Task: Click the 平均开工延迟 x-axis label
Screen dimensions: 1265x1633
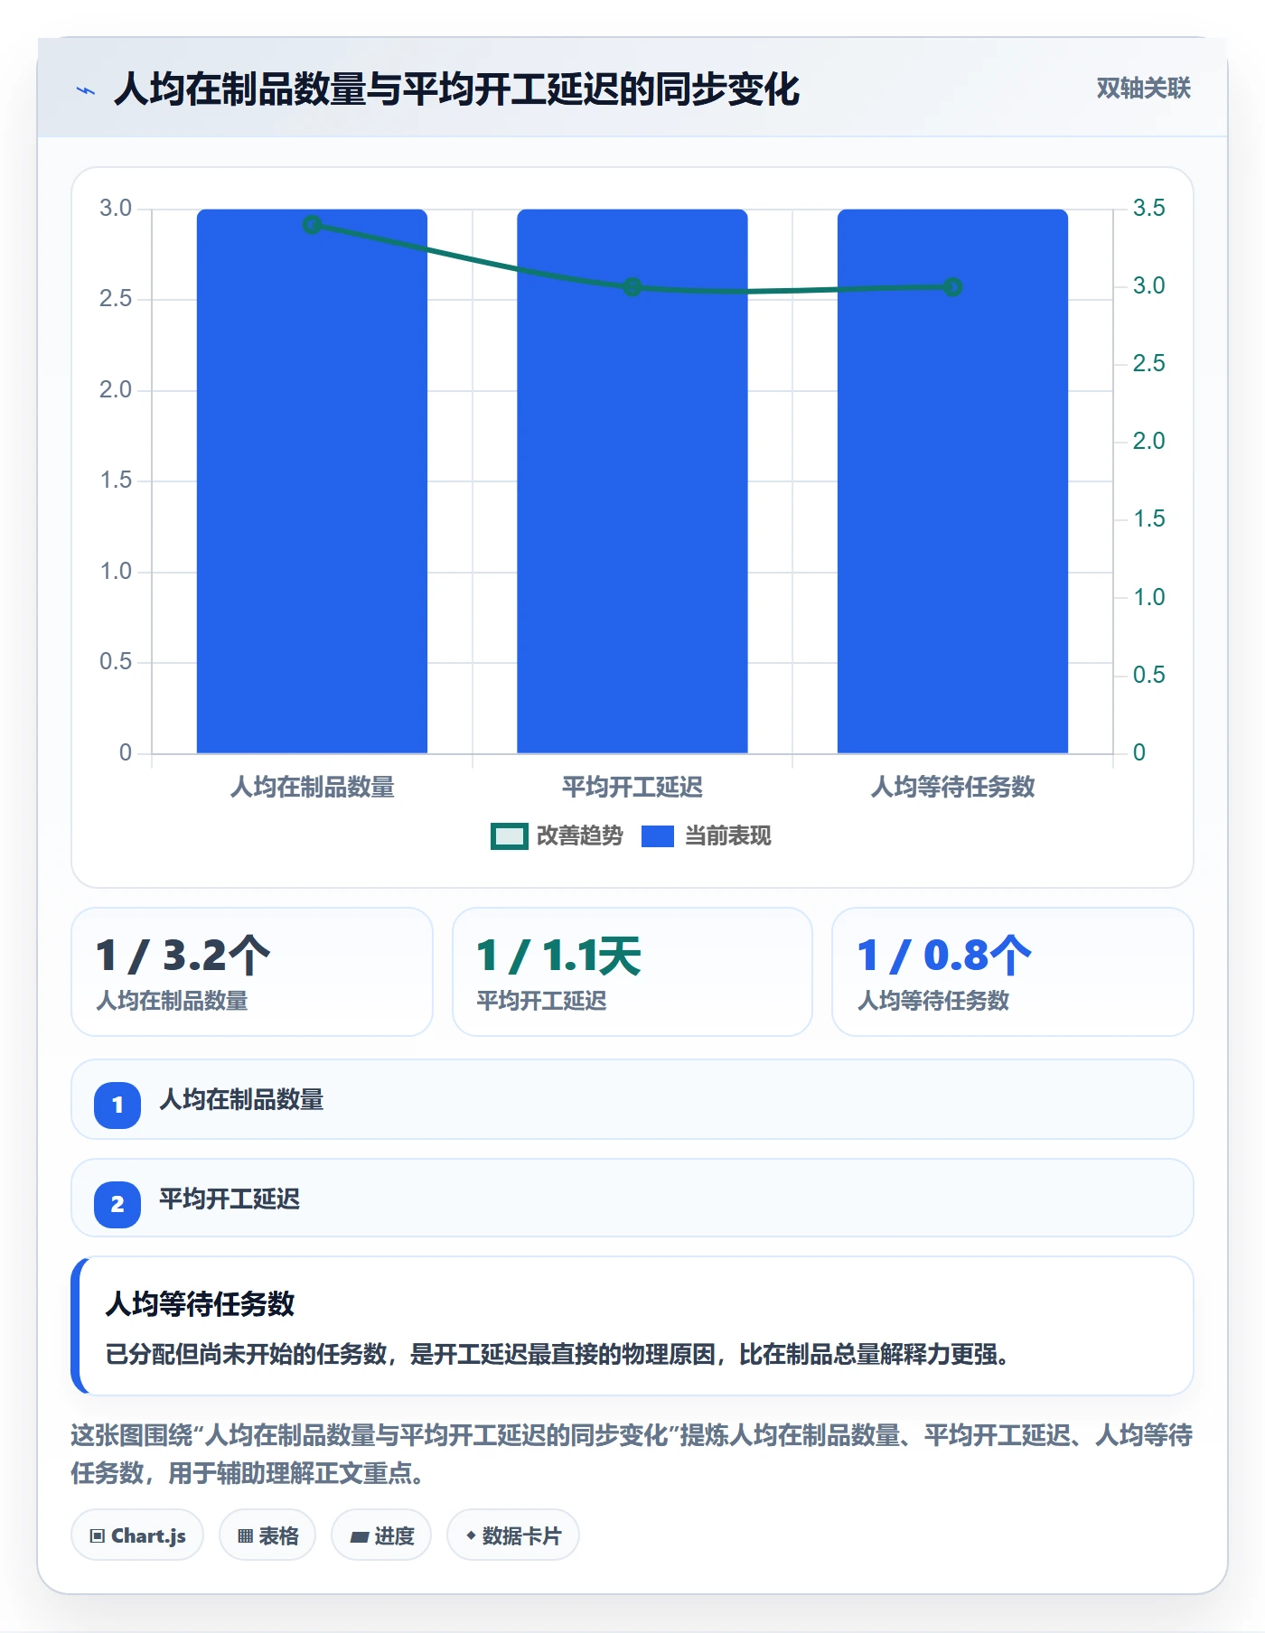Action: click(632, 788)
